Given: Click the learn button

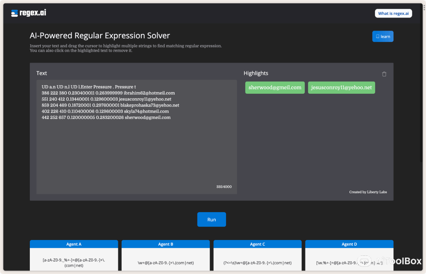Looking at the screenshot, I should pos(382,36).
